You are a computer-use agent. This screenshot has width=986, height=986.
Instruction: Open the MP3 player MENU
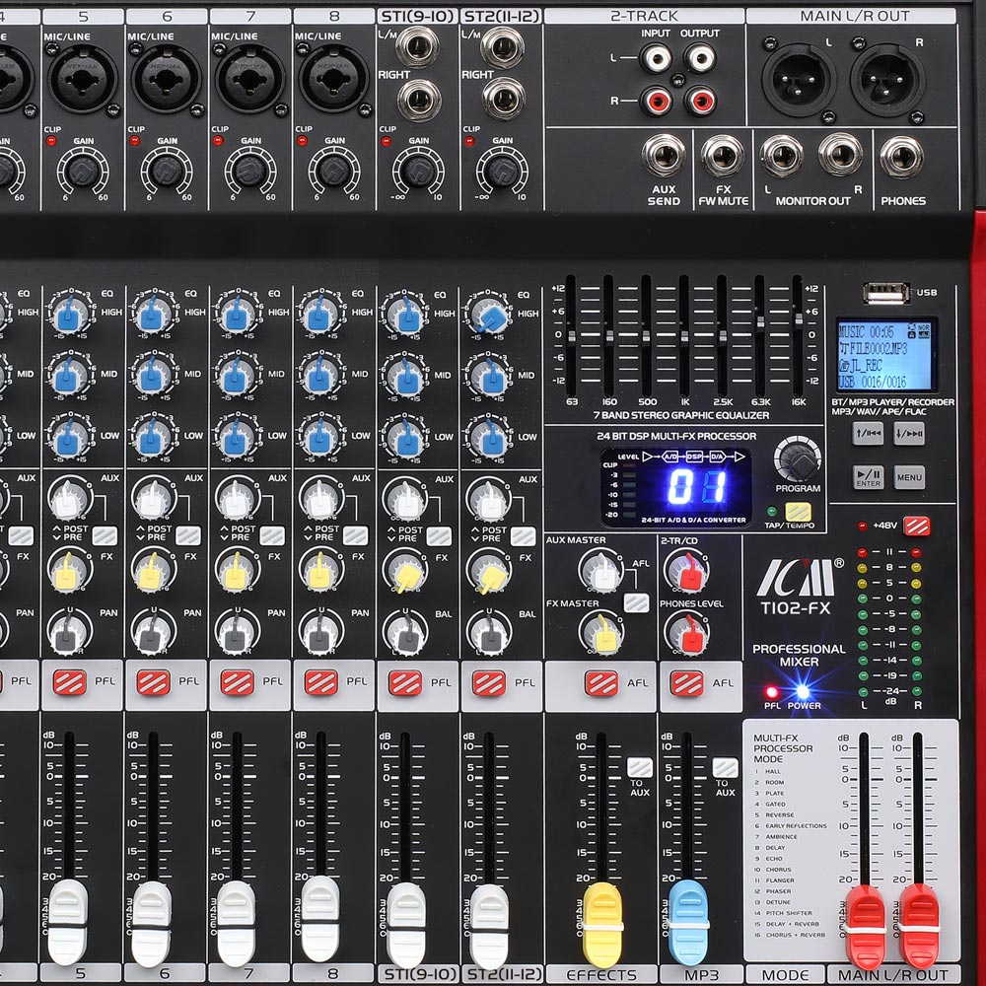[x=909, y=477]
